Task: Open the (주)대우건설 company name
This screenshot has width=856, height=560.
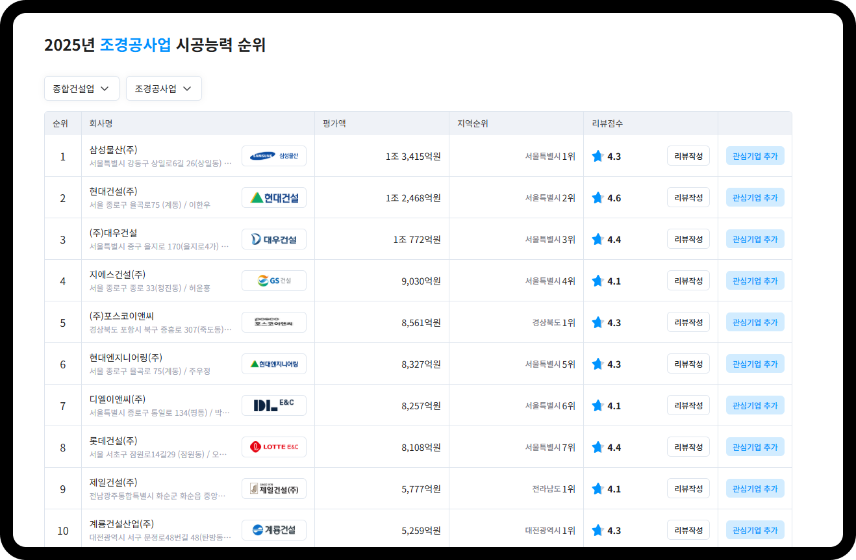Action: (114, 233)
